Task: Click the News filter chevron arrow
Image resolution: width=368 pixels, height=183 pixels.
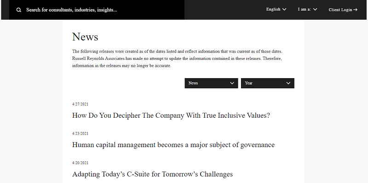Action: coord(232,83)
